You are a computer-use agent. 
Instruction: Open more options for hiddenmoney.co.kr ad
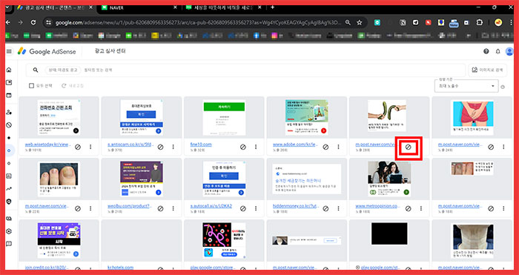[x=338, y=208]
